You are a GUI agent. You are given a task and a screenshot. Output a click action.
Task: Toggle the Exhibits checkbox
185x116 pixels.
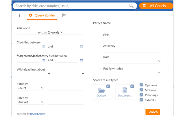tap(141, 100)
